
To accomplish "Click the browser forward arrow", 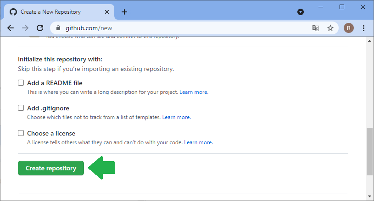I will pos(25,28).
